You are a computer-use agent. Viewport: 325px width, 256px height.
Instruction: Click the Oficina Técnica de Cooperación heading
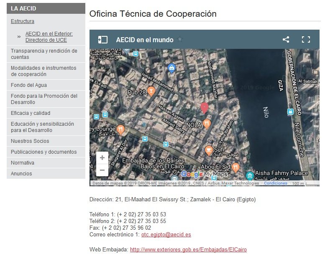153,14
